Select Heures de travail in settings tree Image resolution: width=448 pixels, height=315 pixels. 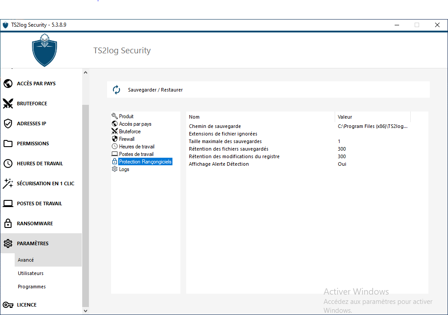coord(136,147)
